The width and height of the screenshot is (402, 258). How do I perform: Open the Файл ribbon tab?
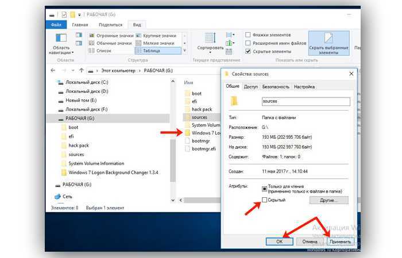coord(56,25)
